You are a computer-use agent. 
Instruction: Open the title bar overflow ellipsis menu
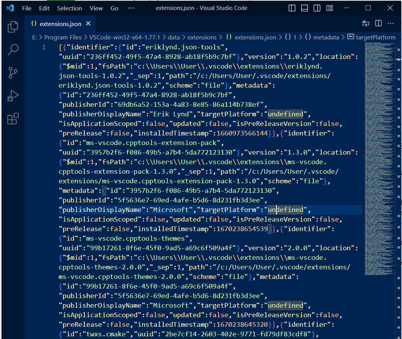pyautogui.click(x=132, y=8)
